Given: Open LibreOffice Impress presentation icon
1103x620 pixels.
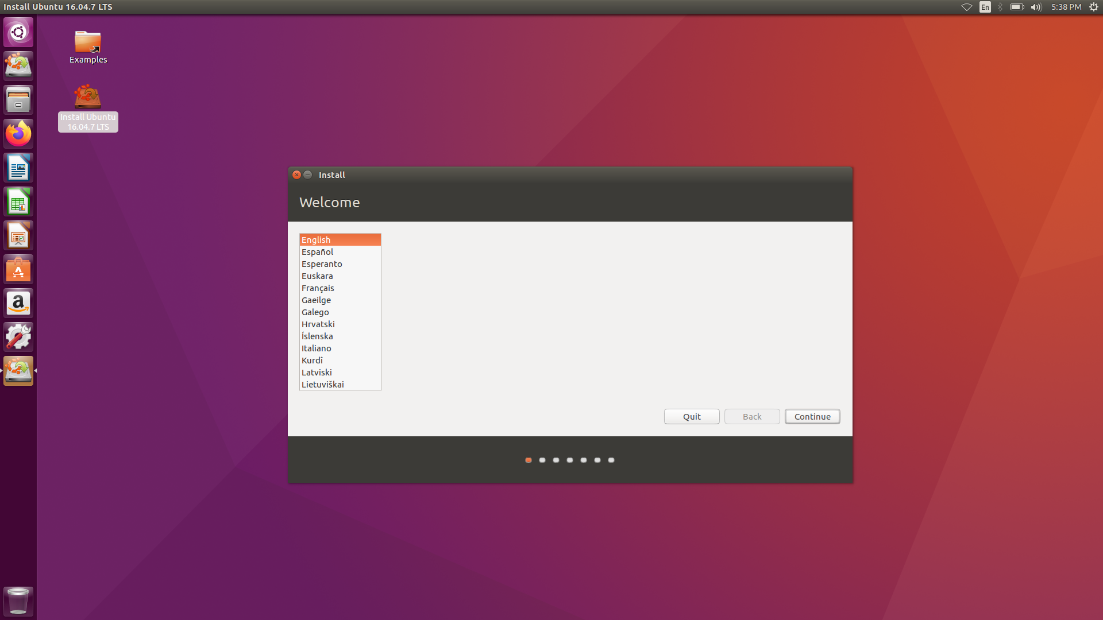Looking at the screenshot, I should click(x=18, y=235).
